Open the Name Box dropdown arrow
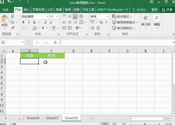The image size is (175, 125). [22, 42]
